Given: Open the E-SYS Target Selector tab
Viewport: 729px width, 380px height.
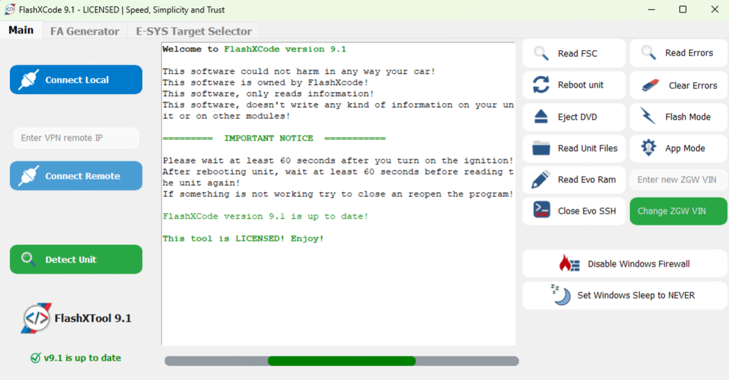Looking at the screenshot, I should [194, 31].
